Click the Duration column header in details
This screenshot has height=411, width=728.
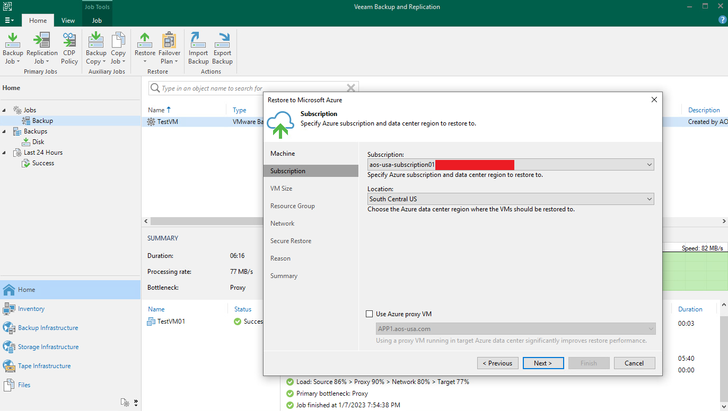(690, 309)
